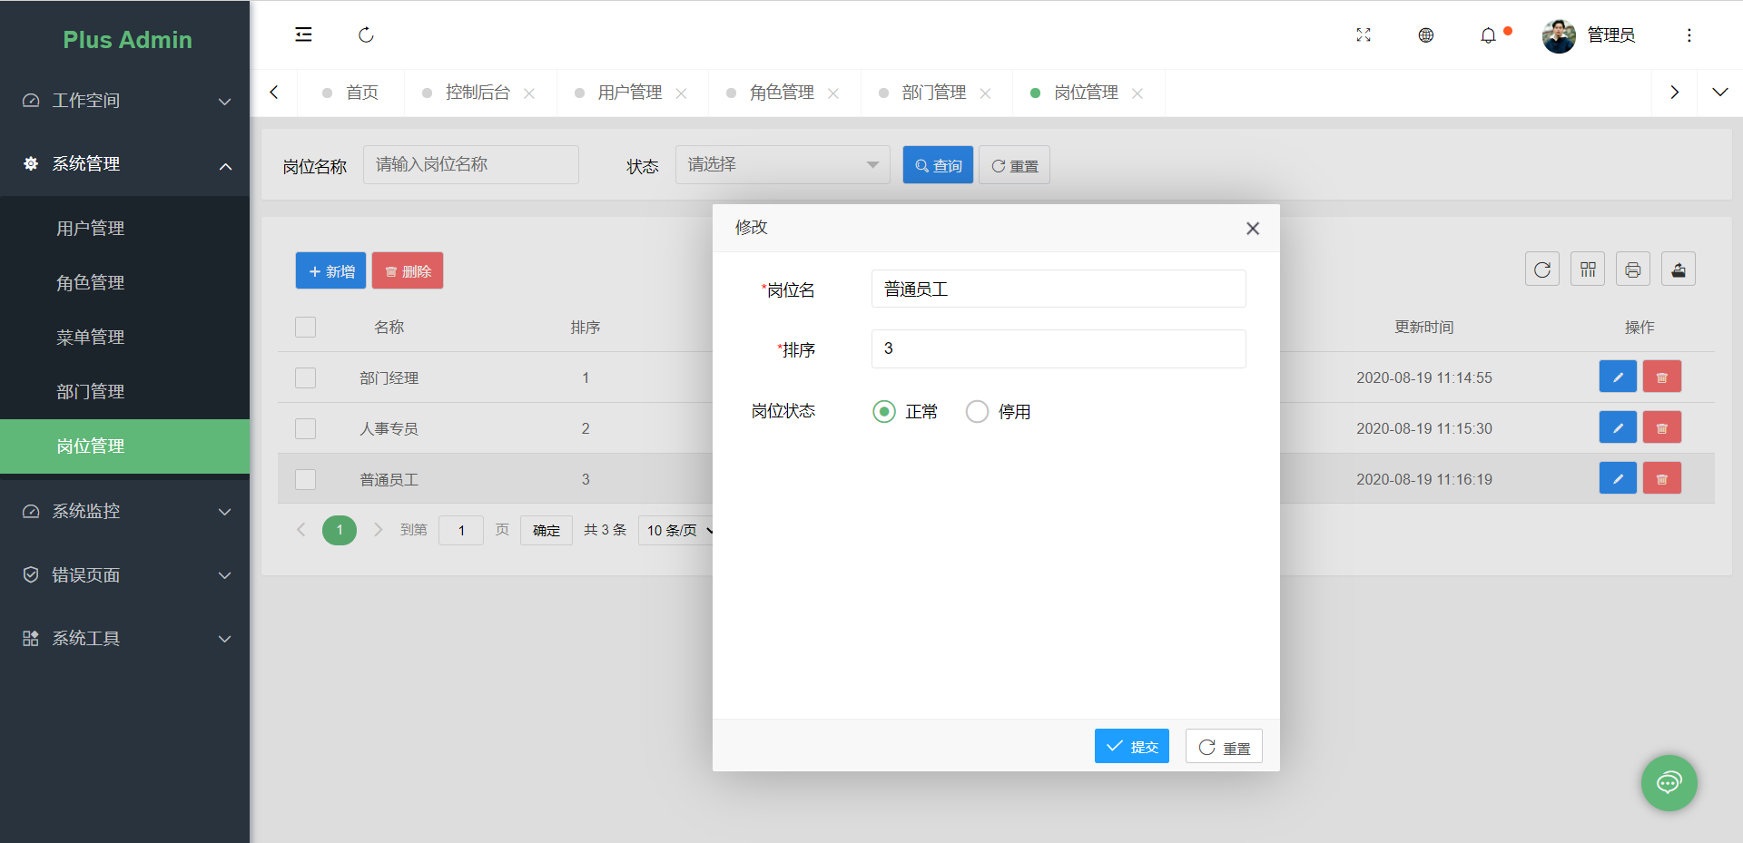Expand the 系统工具 sidebar menu
The width and height of the screenshot is (1743, 843).
point(124,638)
